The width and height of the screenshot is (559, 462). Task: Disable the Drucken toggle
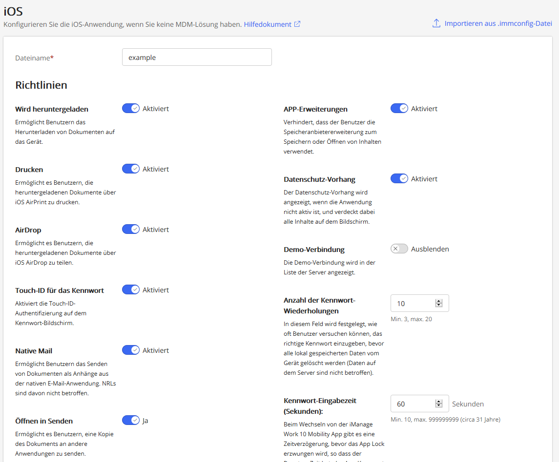point(131,169)
